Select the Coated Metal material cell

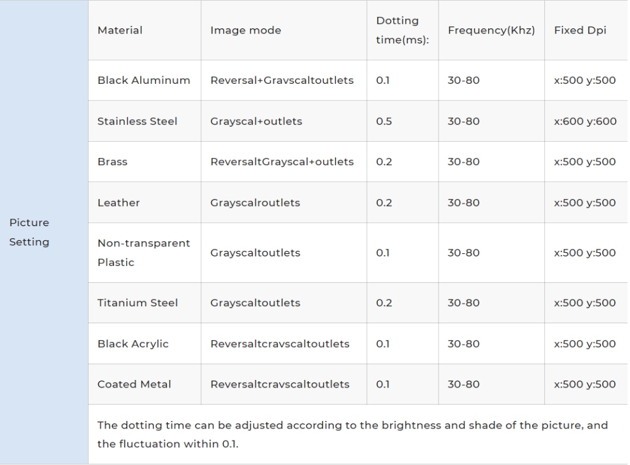134,384
